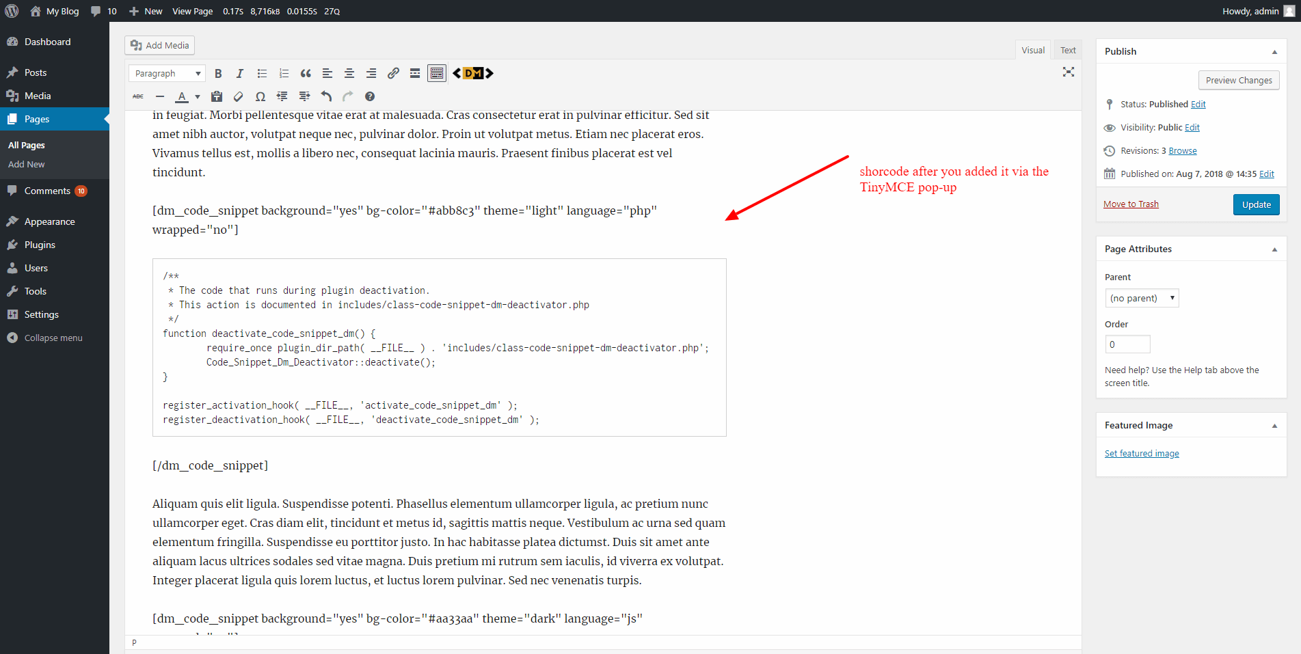Collapse the Publish panel
This screenshot has width=1301, height=654.
1274,51
